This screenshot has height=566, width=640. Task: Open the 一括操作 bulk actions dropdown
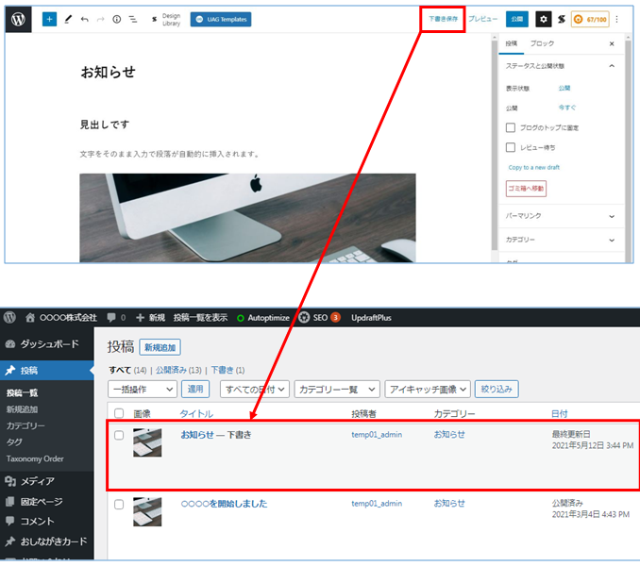point(142,389)
